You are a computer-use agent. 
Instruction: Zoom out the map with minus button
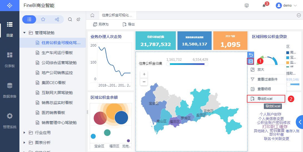coord(144,82)
